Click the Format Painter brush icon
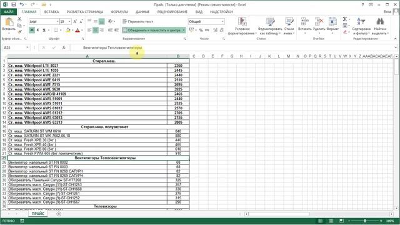This screenshot has height=225, width=400. [x=19, y=32]
